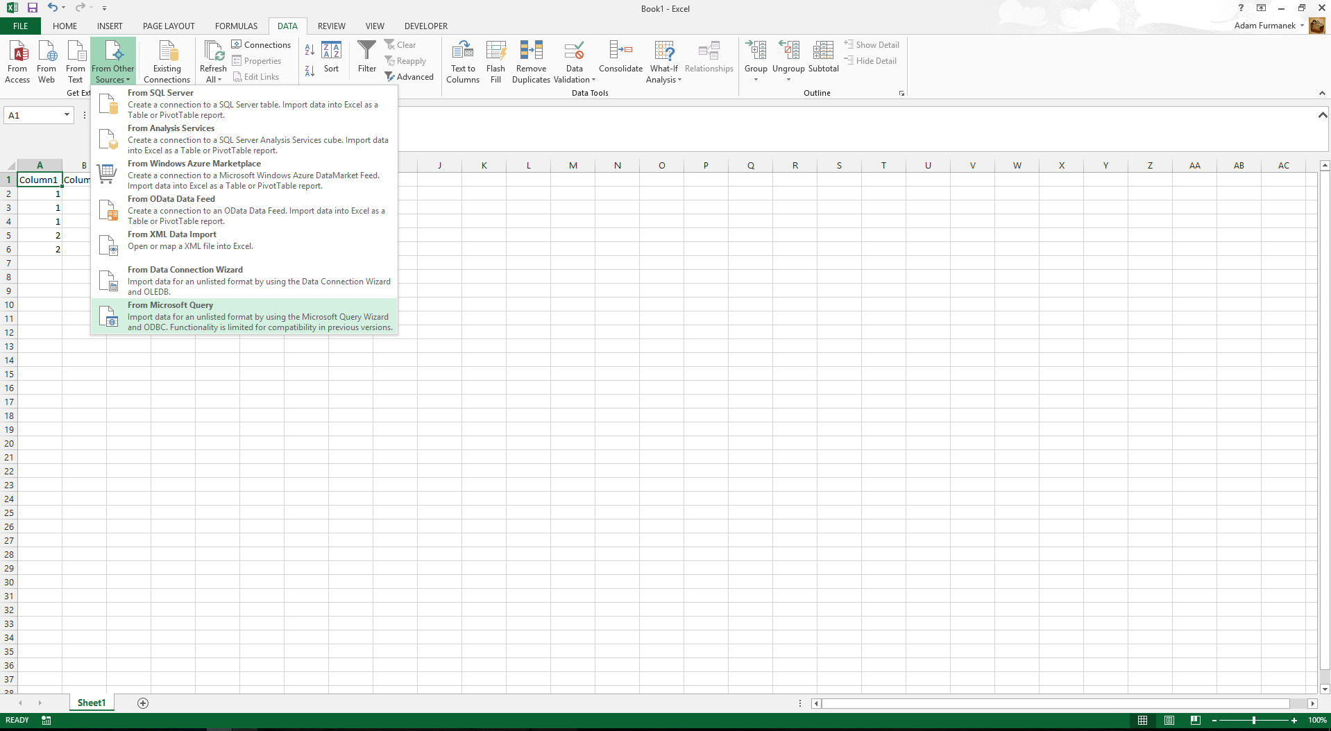
Task: Click the Excel Help question mark
Action: [1241, 8]
